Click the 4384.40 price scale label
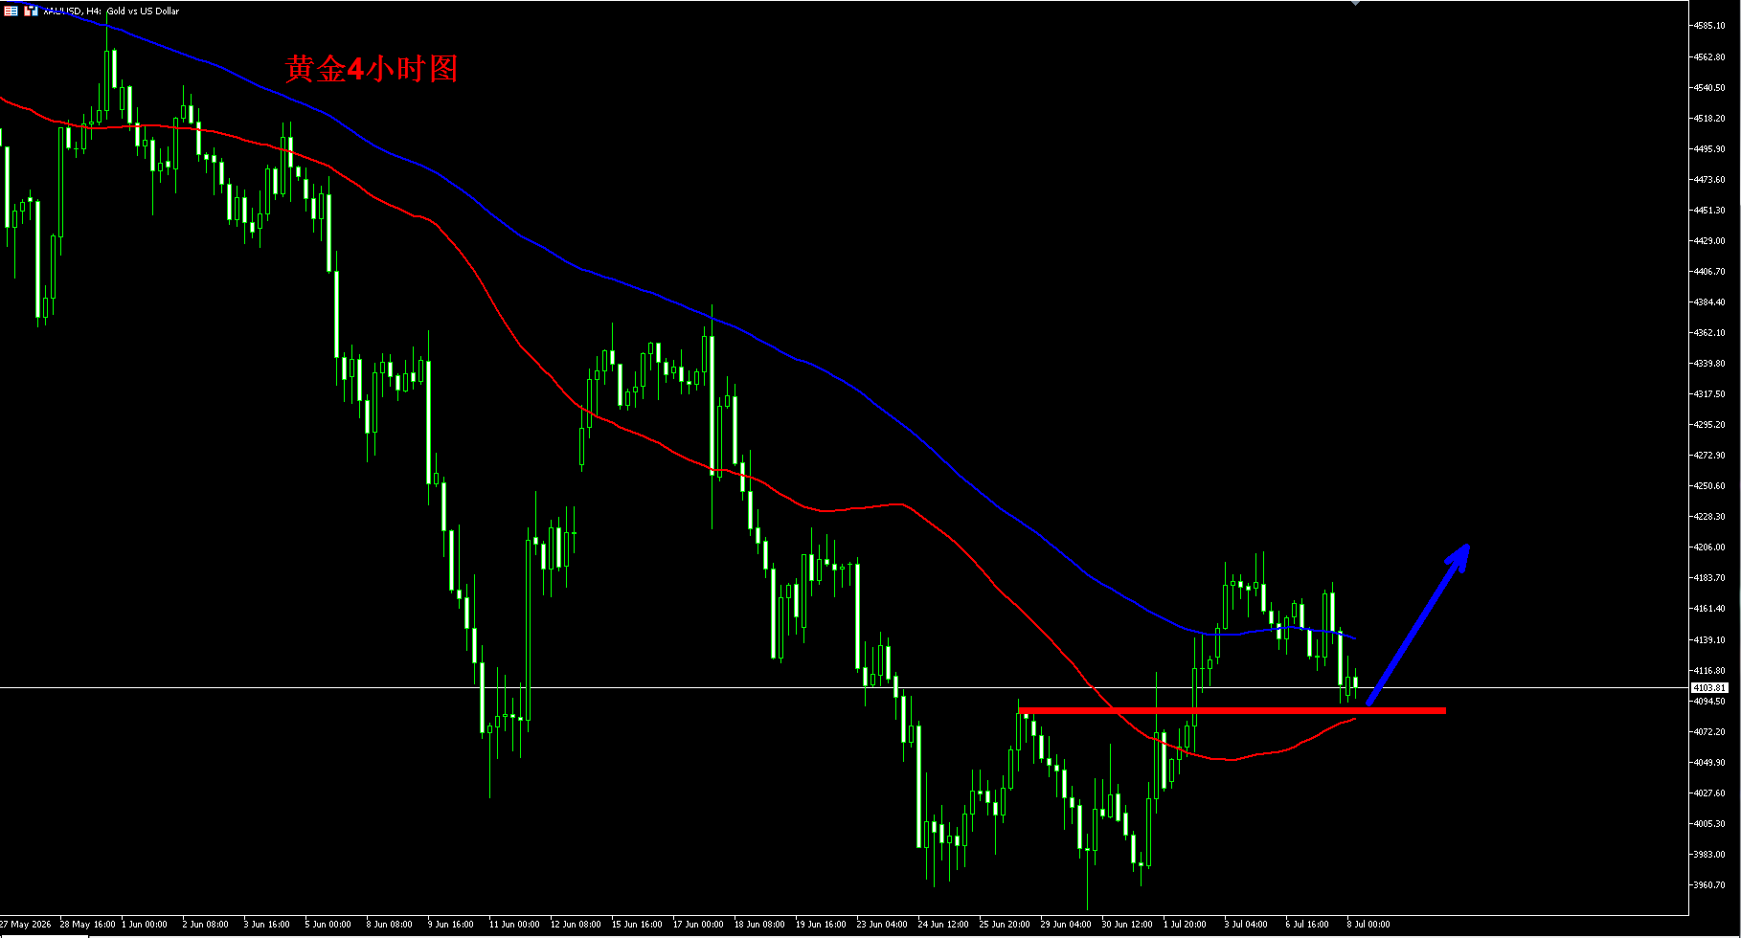Image resolution: width=1741 pixels, height=938 pixels. click(x=1709, y=301)
